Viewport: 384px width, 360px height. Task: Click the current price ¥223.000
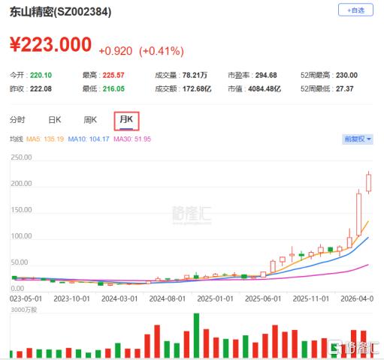pyautogui.click(x=50, y=44)
